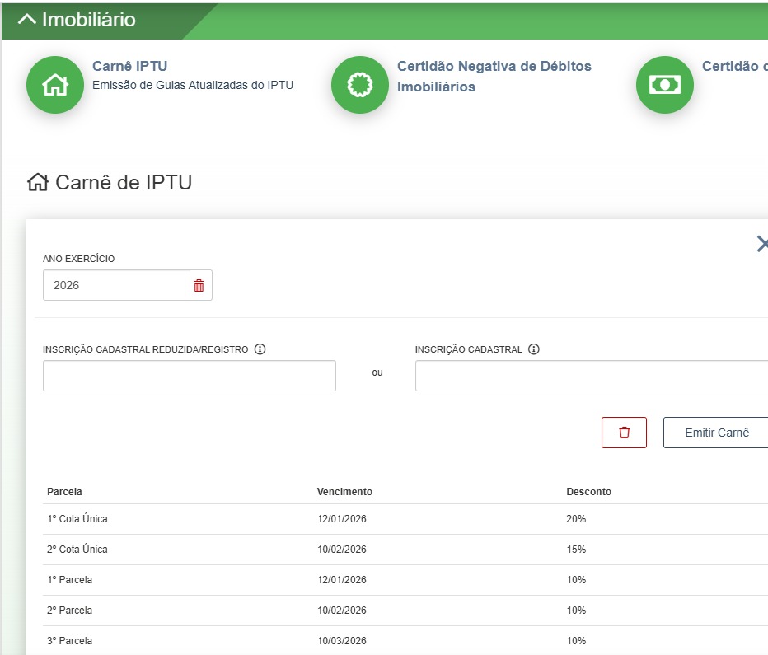Close the Carnê de IPTU panel
This screenshot has width=768, height=655.
click(x=761, y=244)
